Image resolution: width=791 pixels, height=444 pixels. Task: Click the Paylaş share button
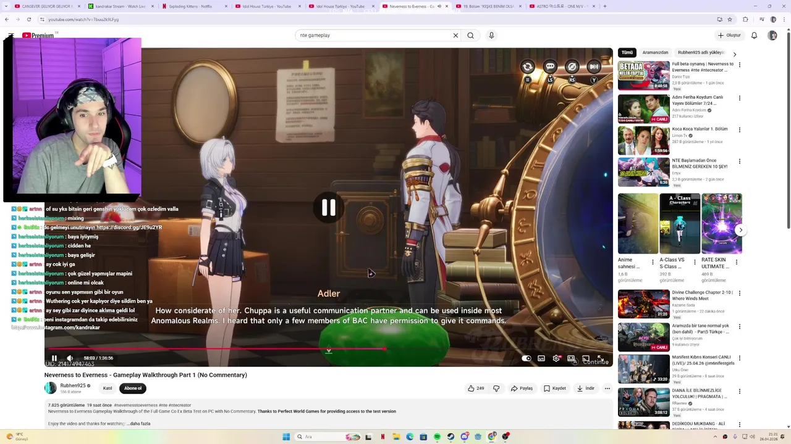522,388
